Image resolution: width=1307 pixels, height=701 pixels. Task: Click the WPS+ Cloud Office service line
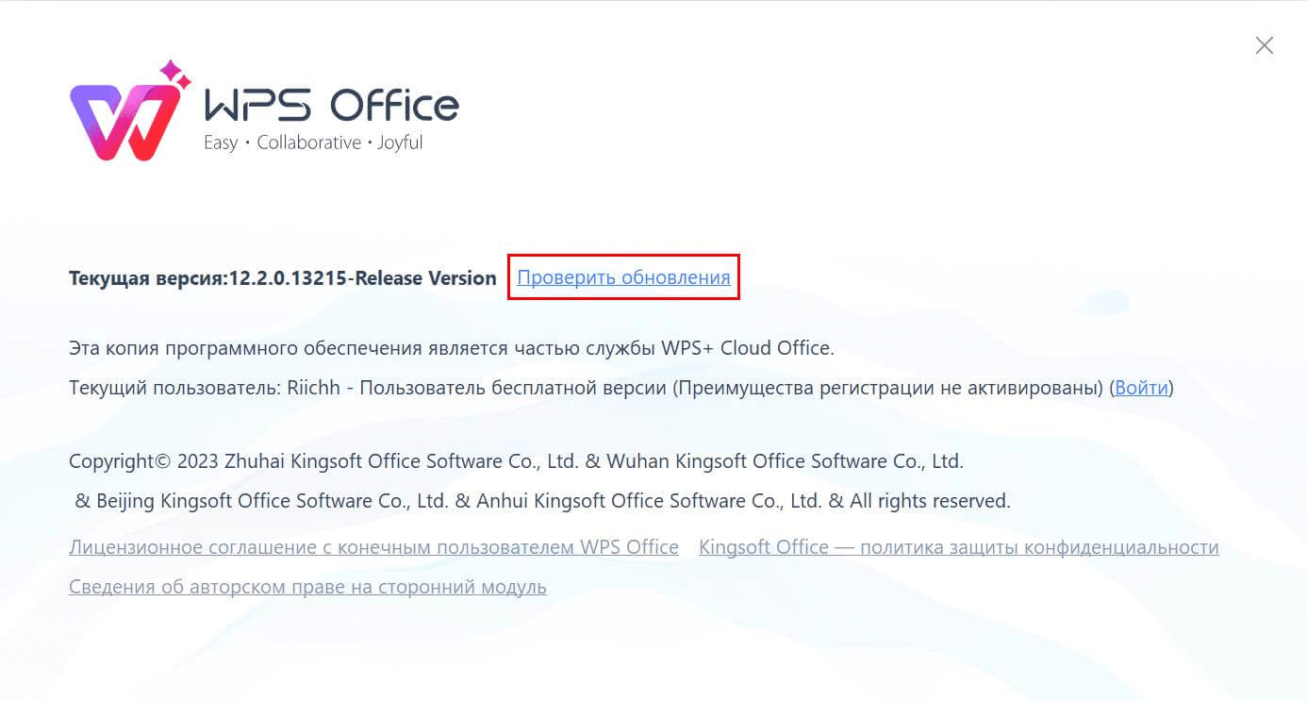tap(452, 347)
